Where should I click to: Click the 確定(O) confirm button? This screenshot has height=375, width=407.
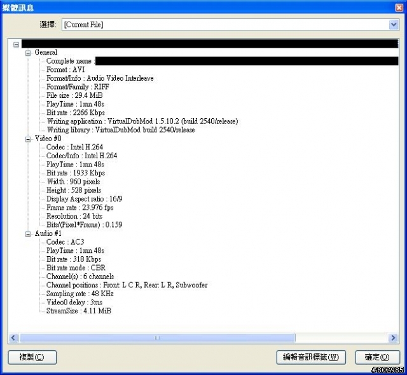tap(377, 357)
